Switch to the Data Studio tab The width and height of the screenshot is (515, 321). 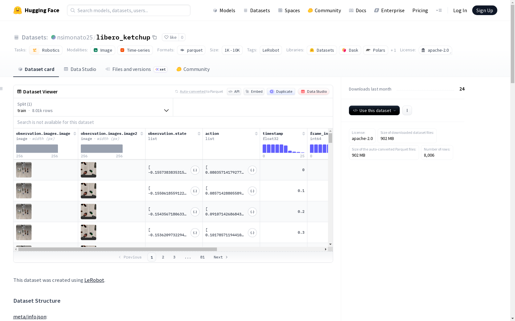[80, 69]
